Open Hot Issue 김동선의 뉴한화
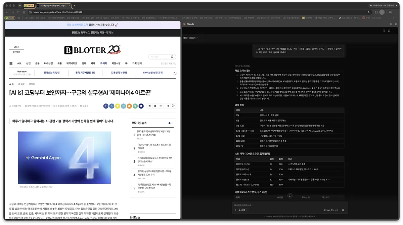The height and width of the screenshot is (225, 403). [119, 73]
